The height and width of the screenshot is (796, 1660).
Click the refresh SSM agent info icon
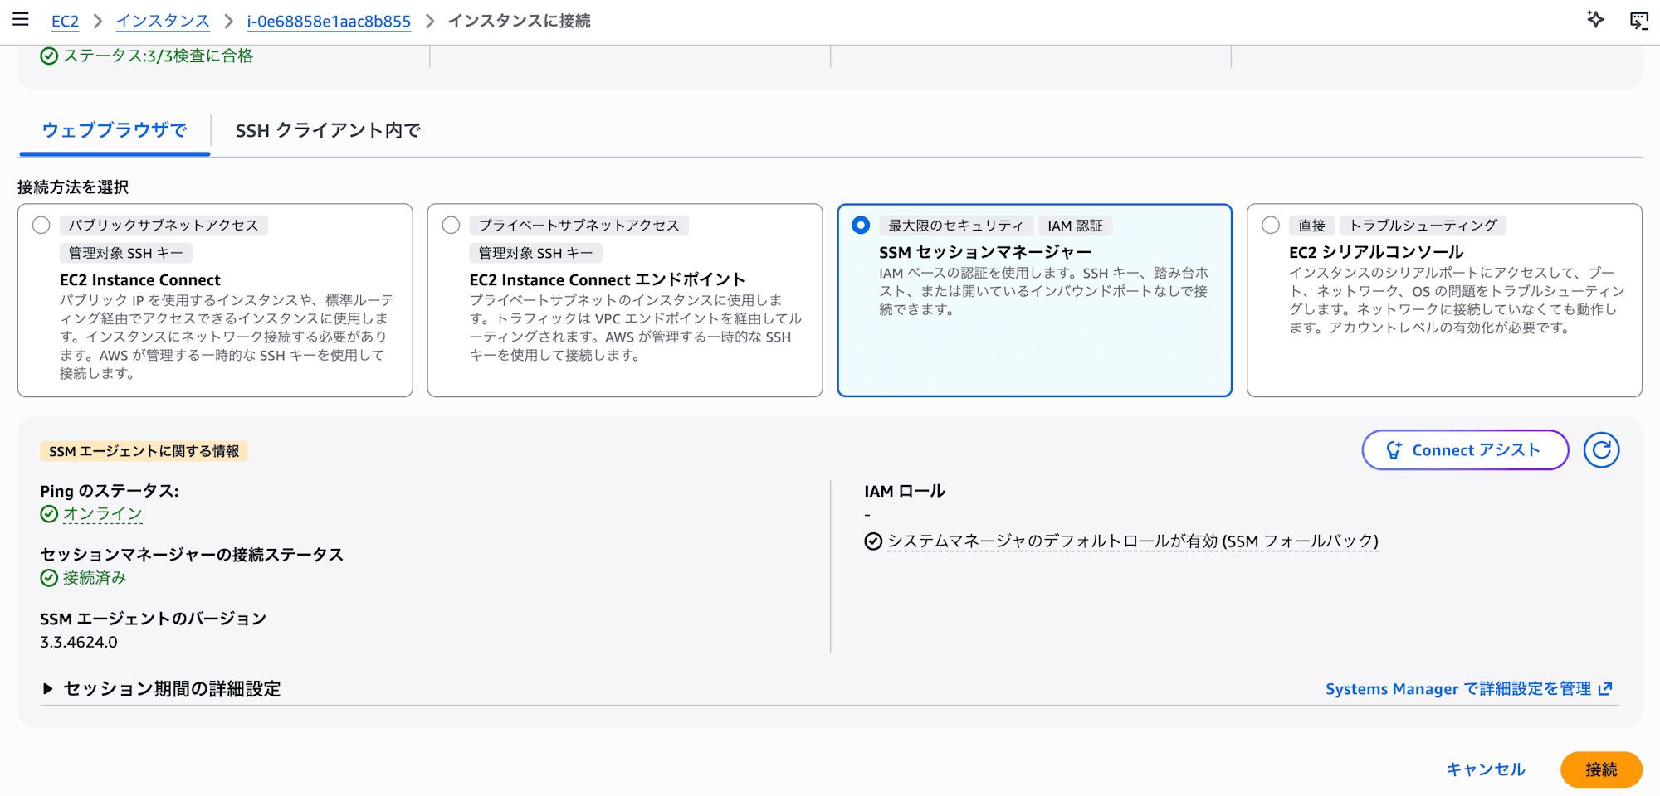[x=1601, y=450]
